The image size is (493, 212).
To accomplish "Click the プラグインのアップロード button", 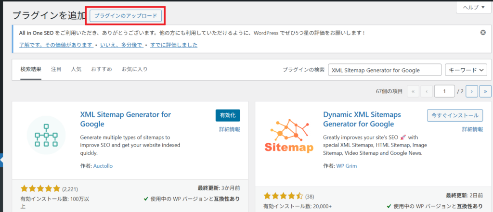I will (x=126, y=16).
